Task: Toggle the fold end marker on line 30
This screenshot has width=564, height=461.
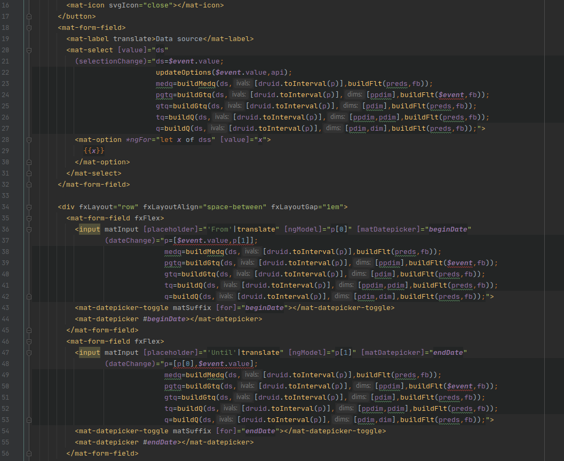Action: tap(29, 162)
